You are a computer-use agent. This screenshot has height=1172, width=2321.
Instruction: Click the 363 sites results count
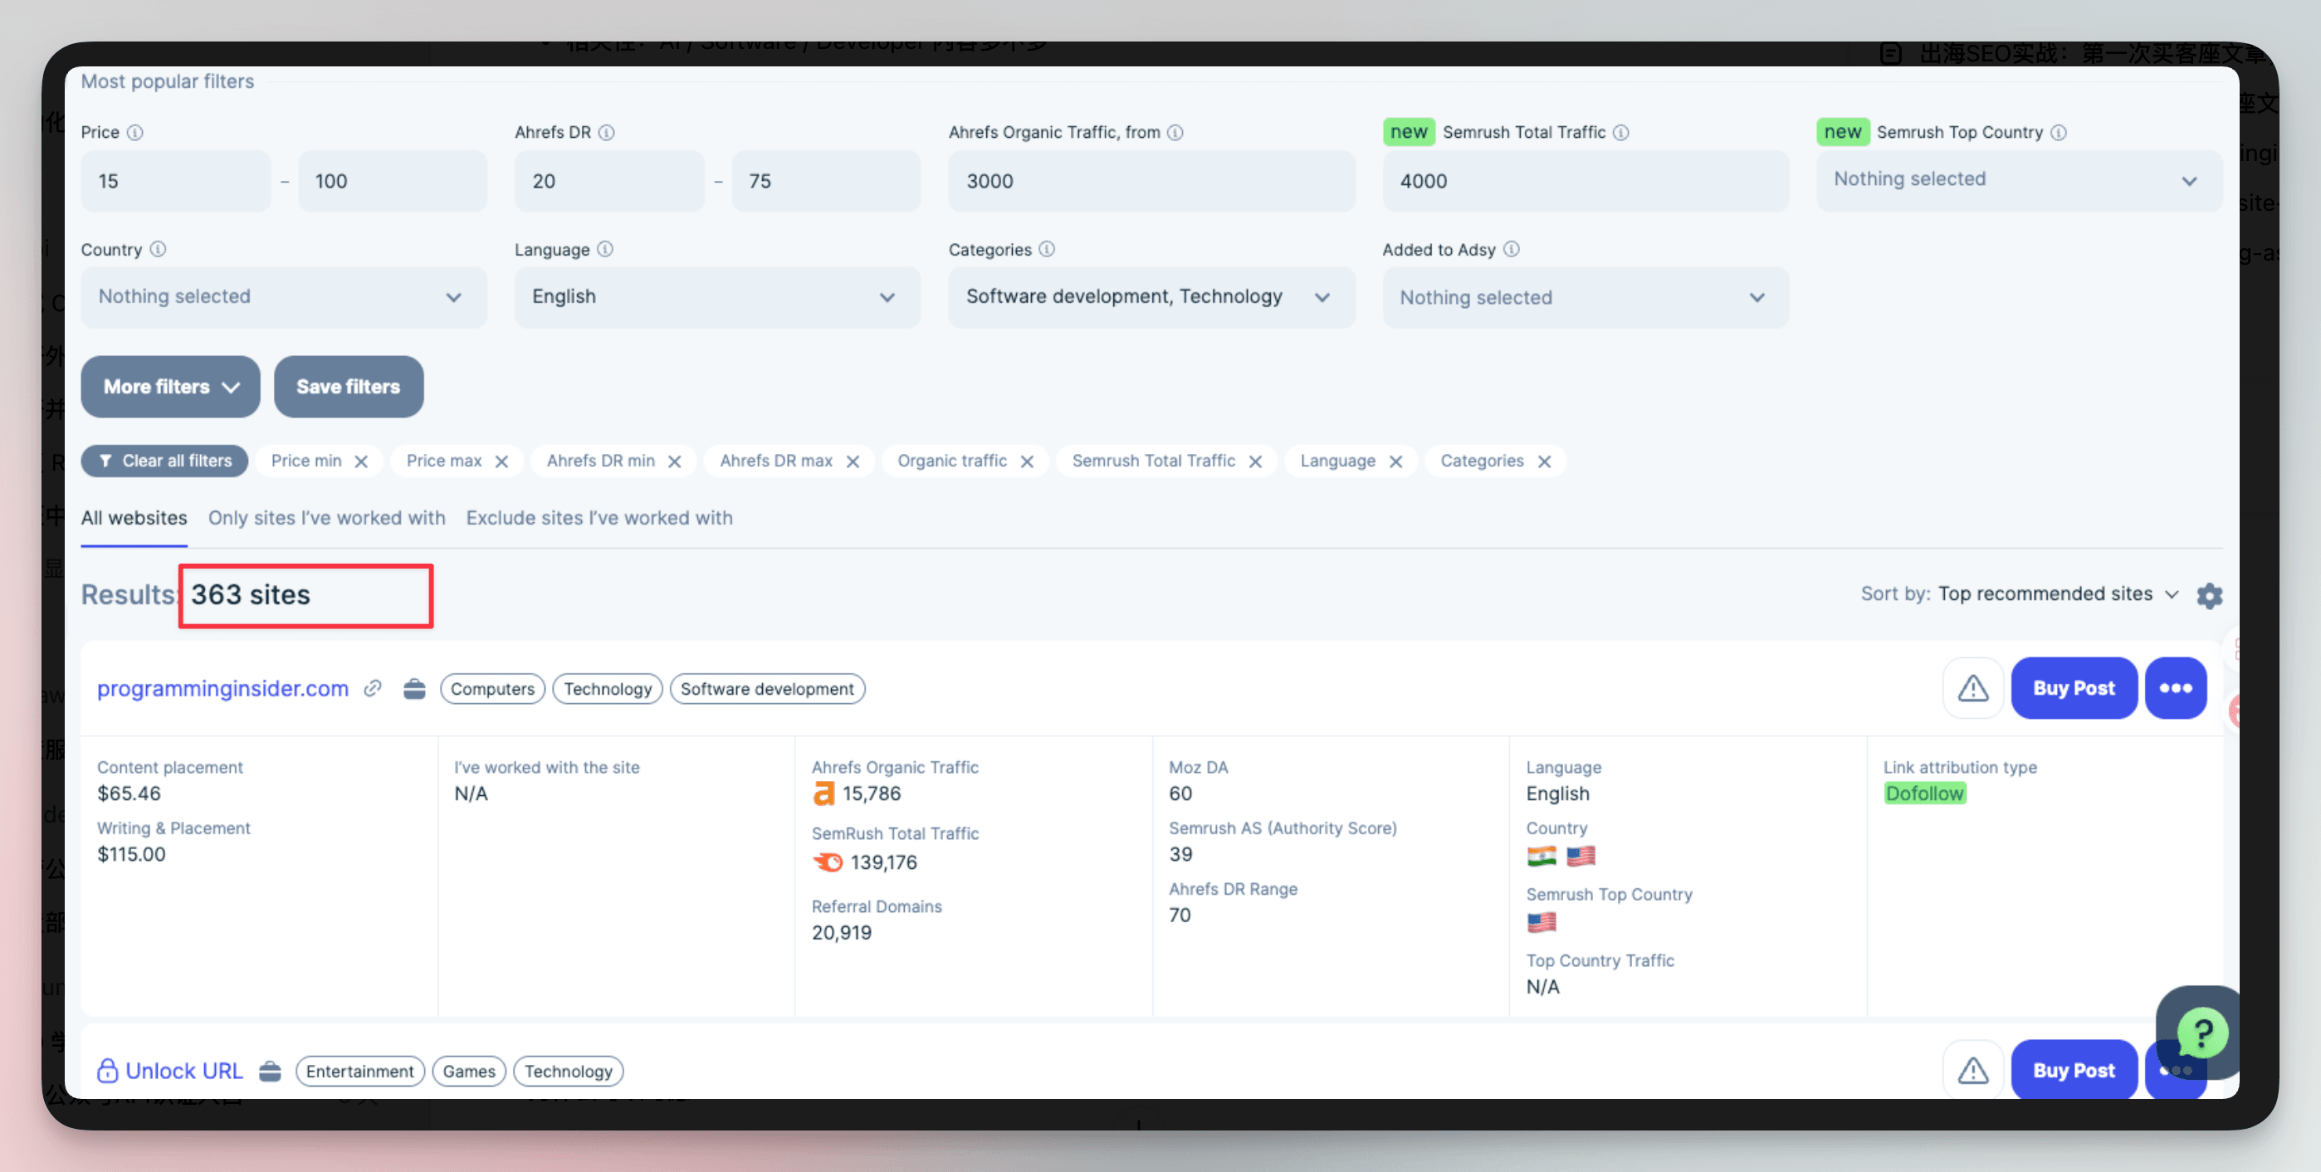(251, 594)
